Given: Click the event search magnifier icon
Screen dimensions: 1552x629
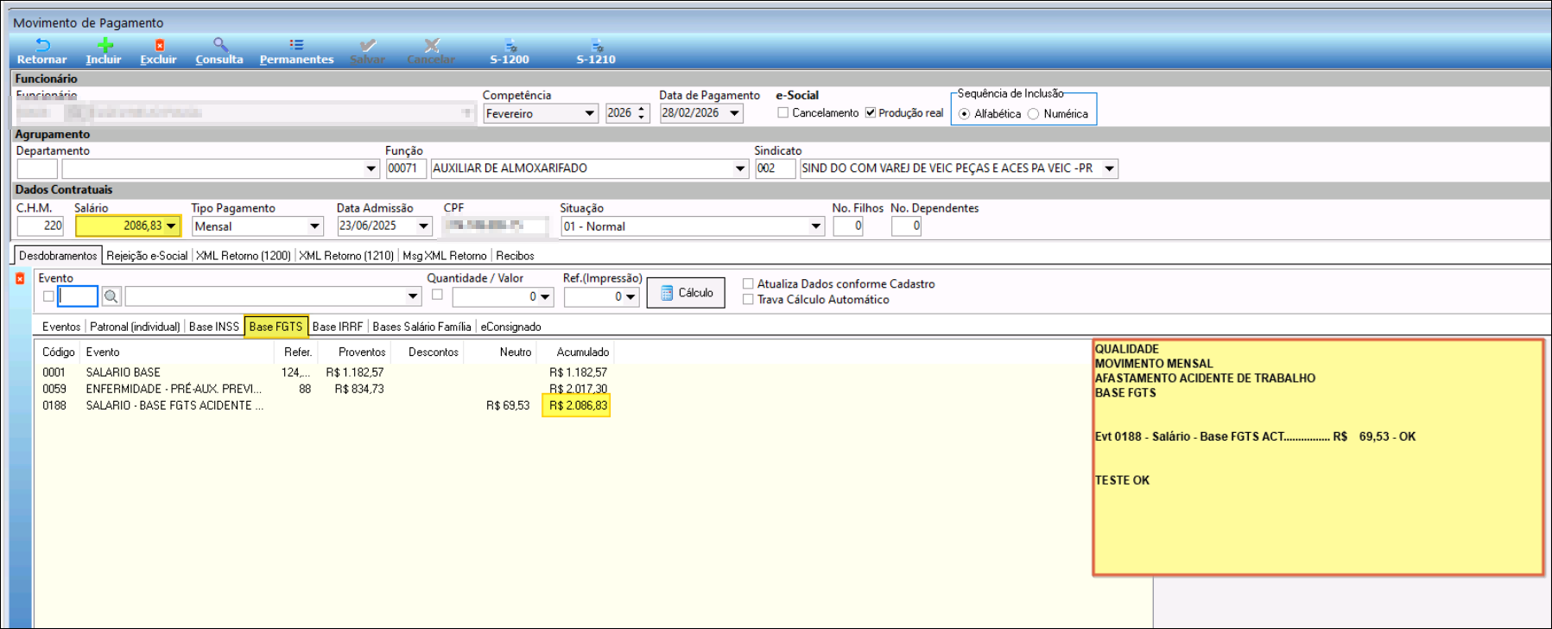Looking at the screenshot, I should (111, 296).
